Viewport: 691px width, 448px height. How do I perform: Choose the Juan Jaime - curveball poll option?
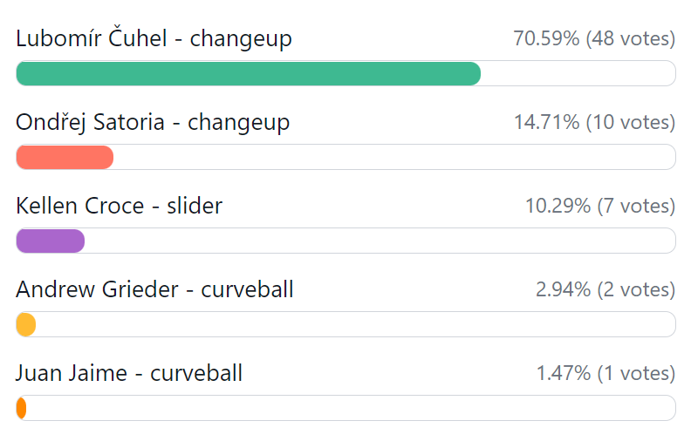tap(129, 373)
